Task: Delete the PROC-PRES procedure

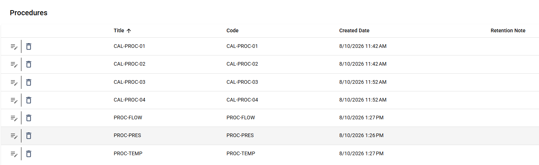Action: click(x=29, y=136)
